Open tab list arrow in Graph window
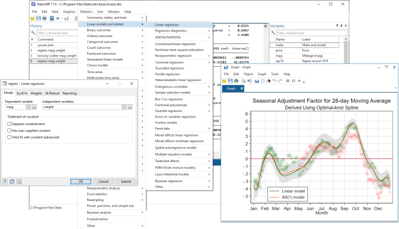 [395, 89]
